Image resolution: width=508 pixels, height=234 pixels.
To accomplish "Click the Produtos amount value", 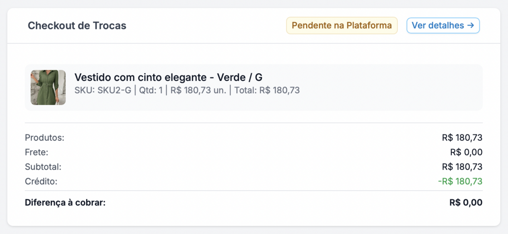I will 462,138.
